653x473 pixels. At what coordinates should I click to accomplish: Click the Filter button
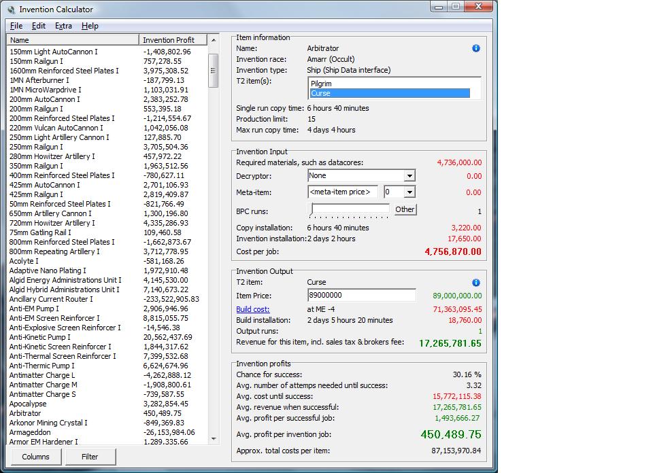[90, 457]
